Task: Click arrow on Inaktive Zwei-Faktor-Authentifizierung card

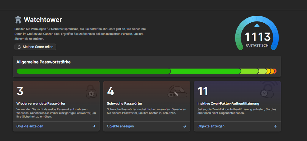Action: [275, 126]
